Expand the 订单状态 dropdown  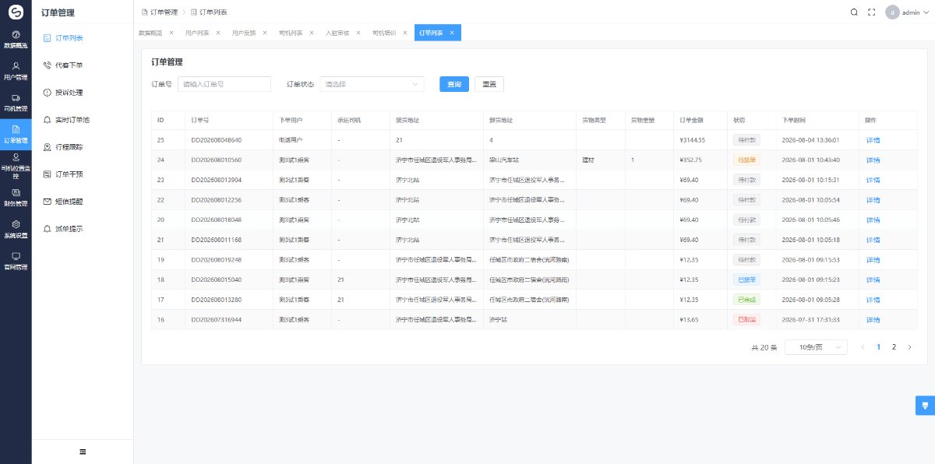[x=372, y=84]
